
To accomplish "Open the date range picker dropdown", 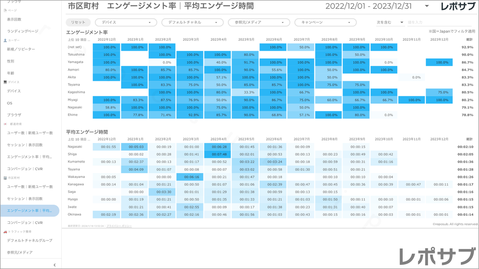I will [x=427, y=7].
